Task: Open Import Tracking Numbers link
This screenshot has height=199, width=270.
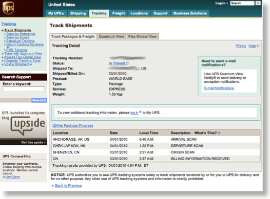Action: pyautogui.click(x=25, y=45)
